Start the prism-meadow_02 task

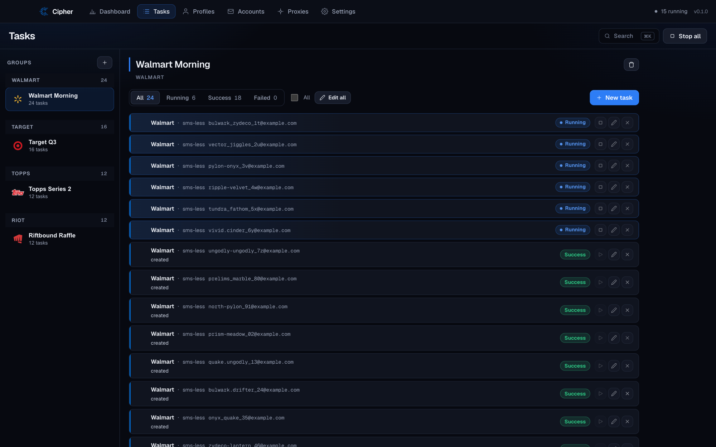tap(600, 338)
